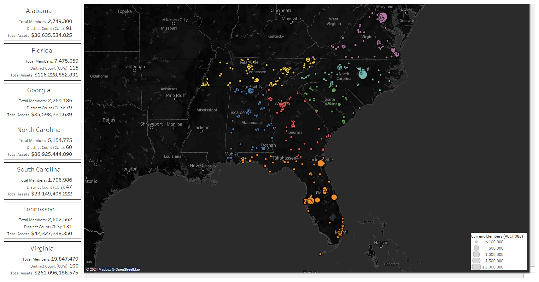Viewport: 539px width, 282px height.
Task: Select the Tennessee card title
Action: (39, 209)
